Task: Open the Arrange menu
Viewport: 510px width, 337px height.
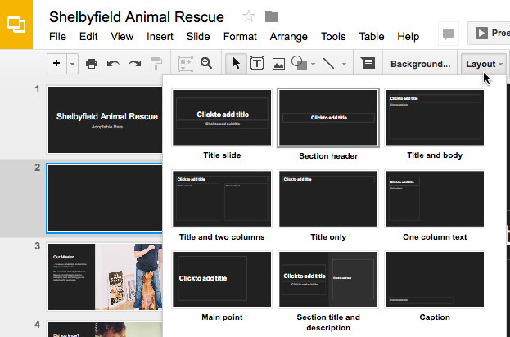Action: click(288, 36)
